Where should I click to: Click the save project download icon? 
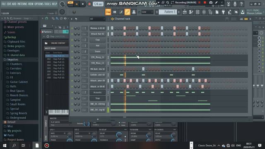click(x=243, y=12)
